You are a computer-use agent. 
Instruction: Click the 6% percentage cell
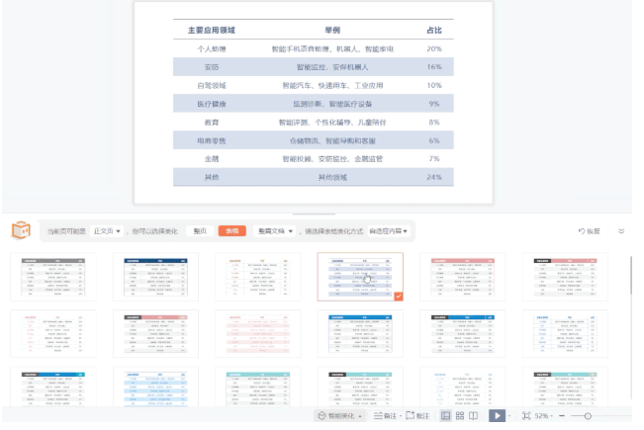tap(434, 140)
